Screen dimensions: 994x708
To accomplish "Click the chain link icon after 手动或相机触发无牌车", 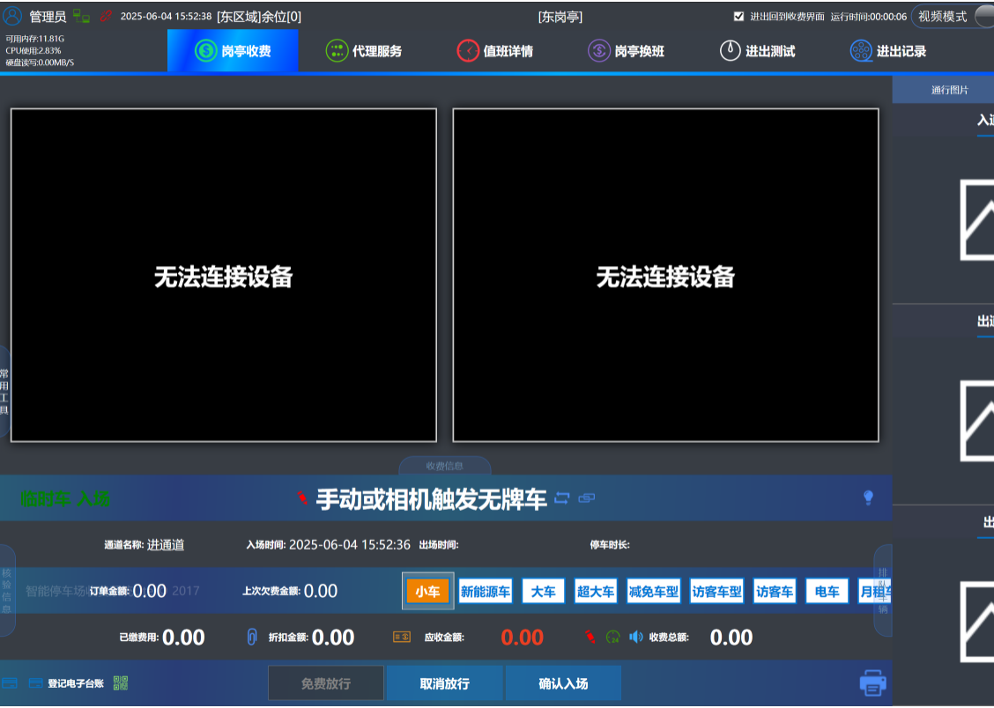I will tap(587, 498).
